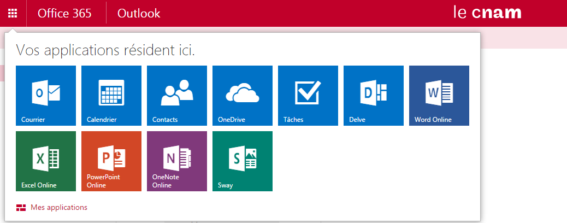
Task: Launch the OneNote Online tile
Action: coord(177,161)
